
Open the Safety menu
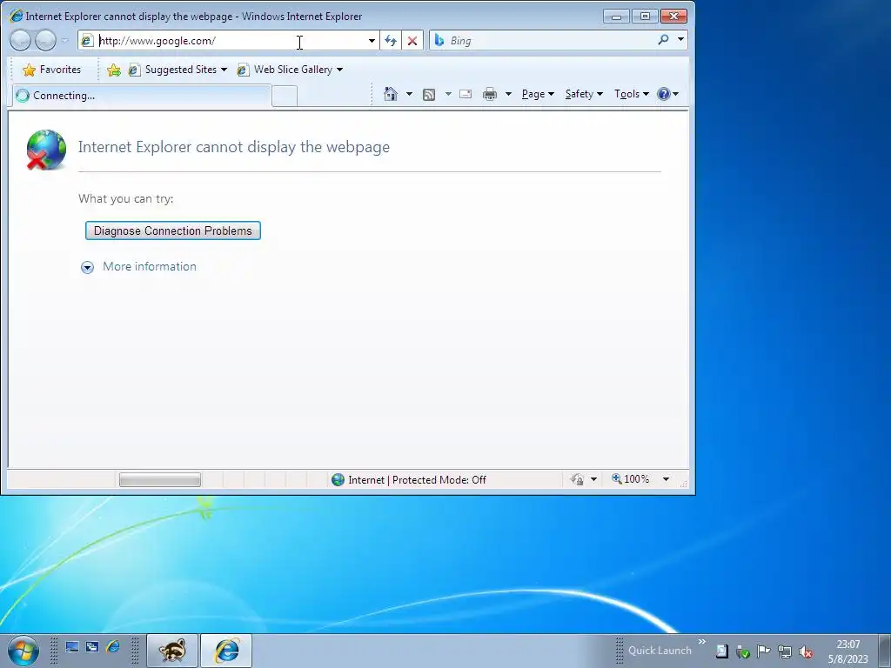[x=584, y=94]
